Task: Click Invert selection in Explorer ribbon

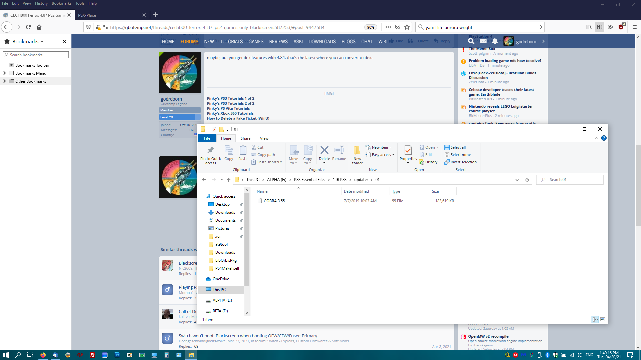Action: [461, 162]
